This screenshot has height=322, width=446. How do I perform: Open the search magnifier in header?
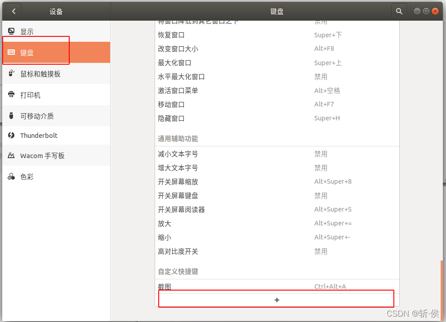(399, 11)
